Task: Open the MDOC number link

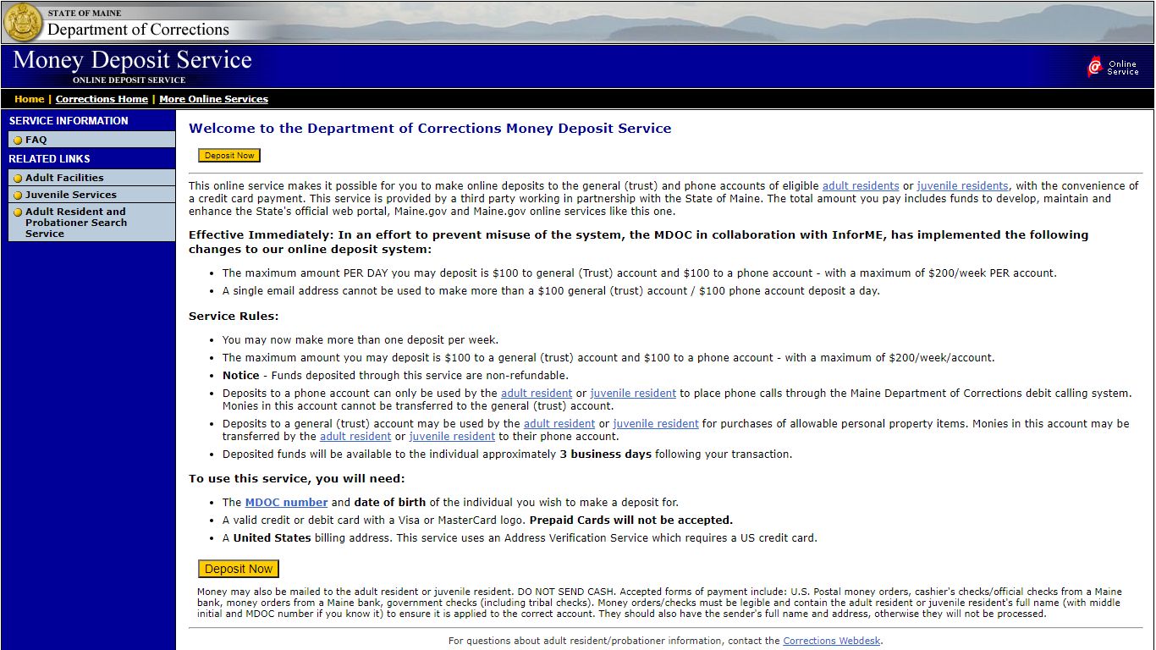Action: (286, 503)
